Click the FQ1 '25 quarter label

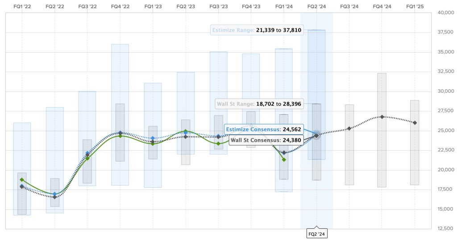point(415,7)
